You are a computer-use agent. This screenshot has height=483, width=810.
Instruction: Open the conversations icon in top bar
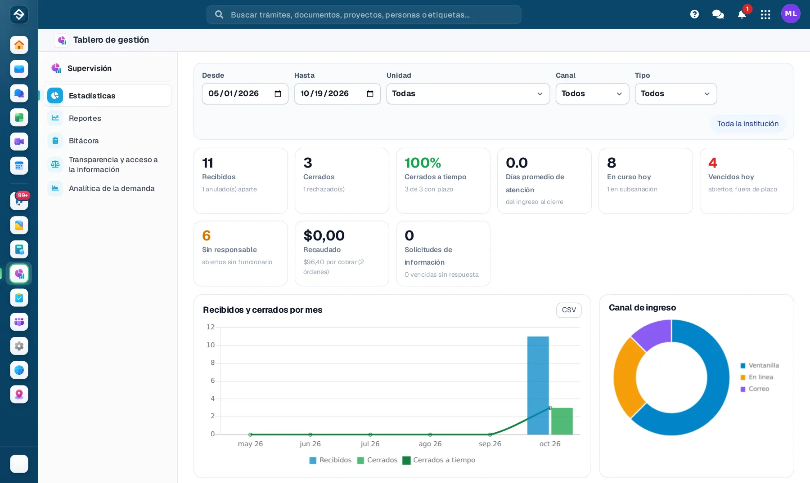tap(718, 14)
